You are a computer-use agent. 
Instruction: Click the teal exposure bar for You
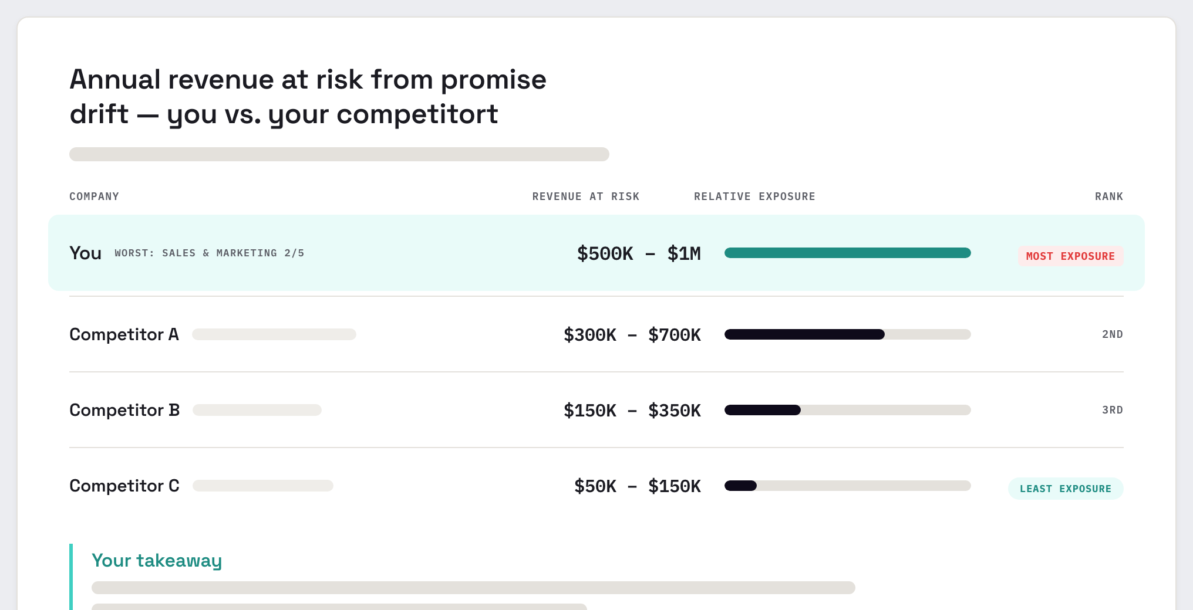pos(847,253)
